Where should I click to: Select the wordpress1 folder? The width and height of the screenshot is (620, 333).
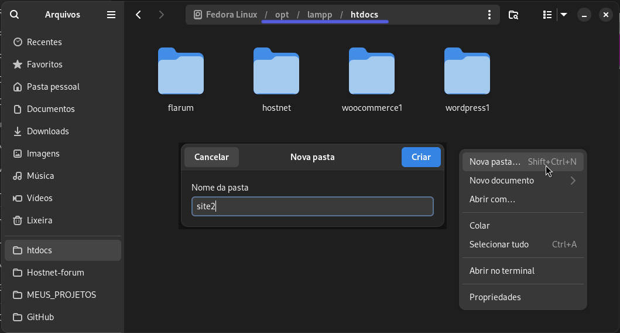(x=467, y=80)
